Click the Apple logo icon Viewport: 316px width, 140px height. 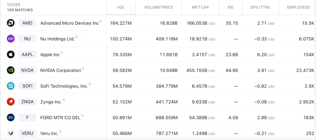pyautogui.click(x=11, y=54)
